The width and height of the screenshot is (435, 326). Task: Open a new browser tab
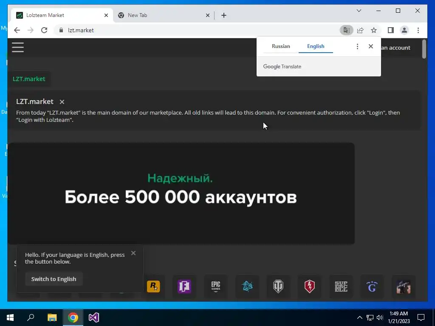[224, 15]
